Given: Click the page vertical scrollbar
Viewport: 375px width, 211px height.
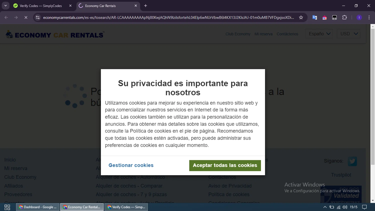Looking at the screenshot, I should pos(372,97).
